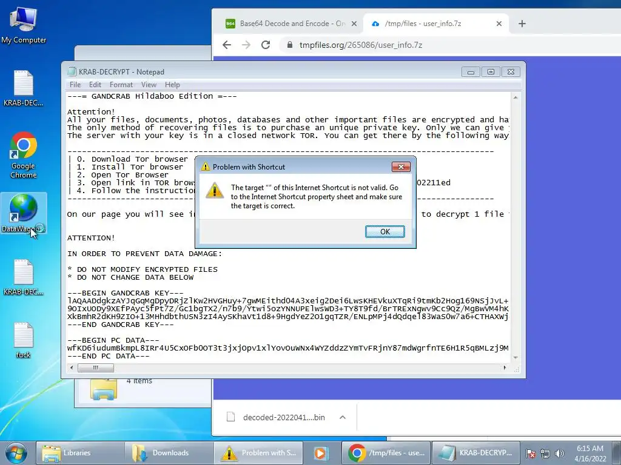
Task: Click Notepad horizontal scroll left arrow
Action: 72,368
